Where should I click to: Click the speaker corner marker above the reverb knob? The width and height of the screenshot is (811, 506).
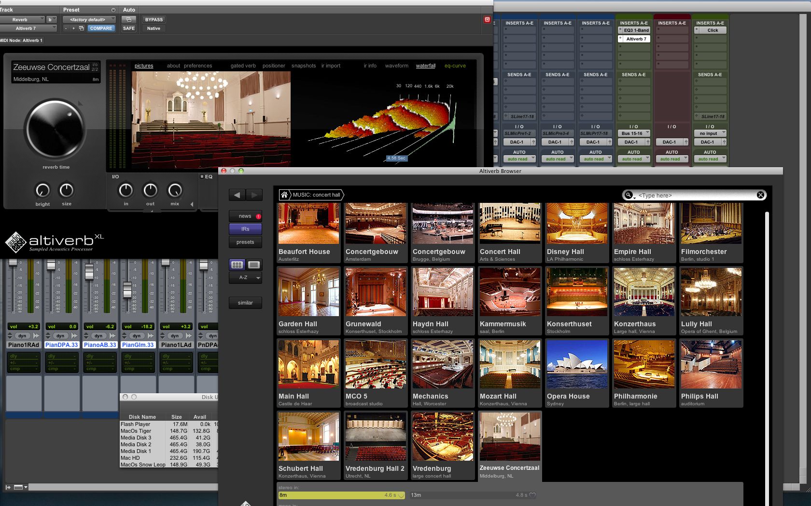click(x=81, y=103)
